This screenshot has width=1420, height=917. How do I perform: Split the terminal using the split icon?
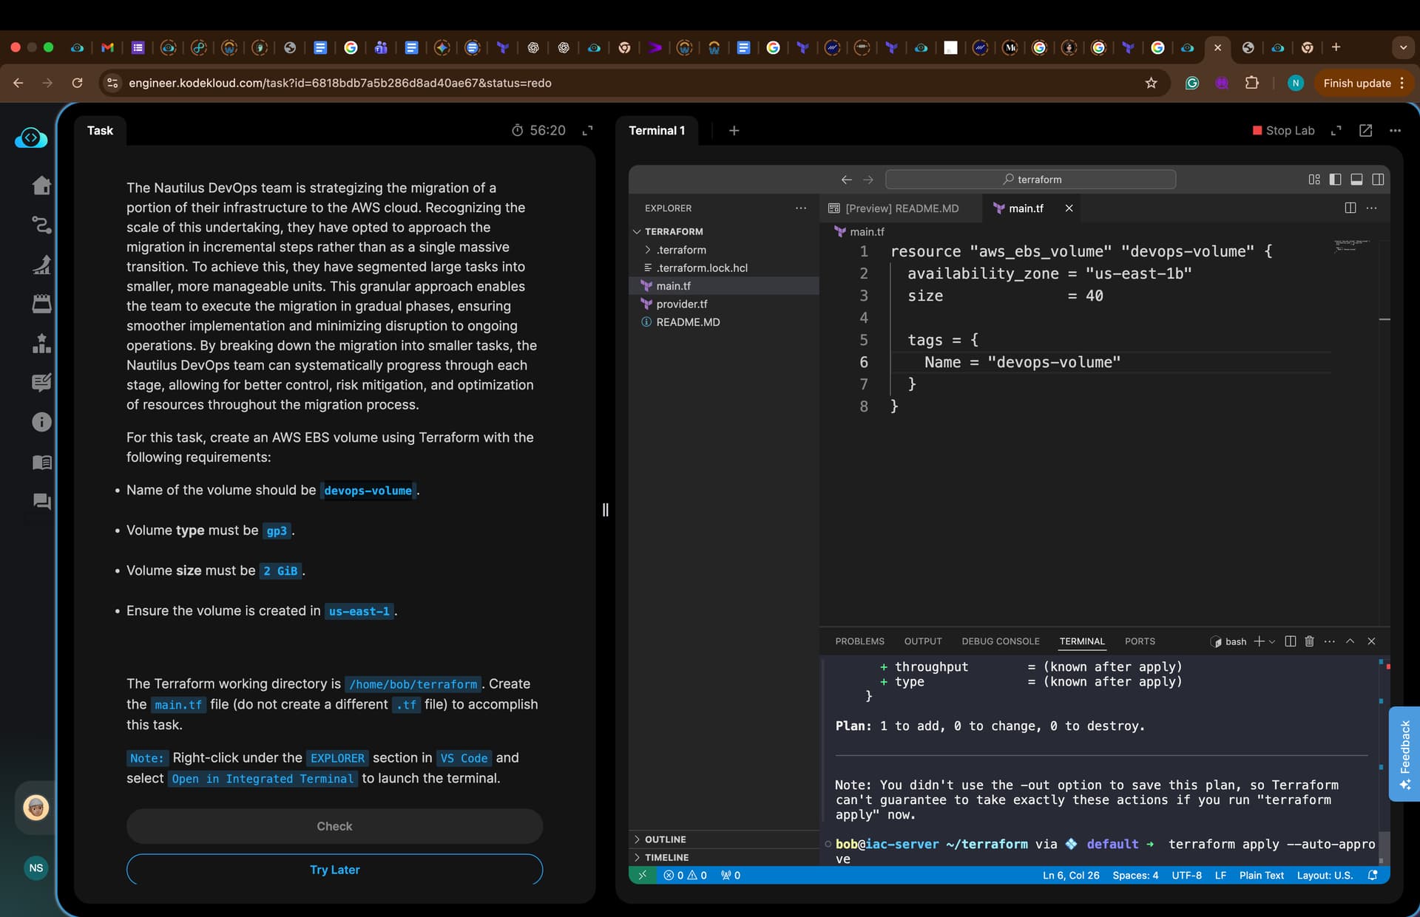point(1291,641)
